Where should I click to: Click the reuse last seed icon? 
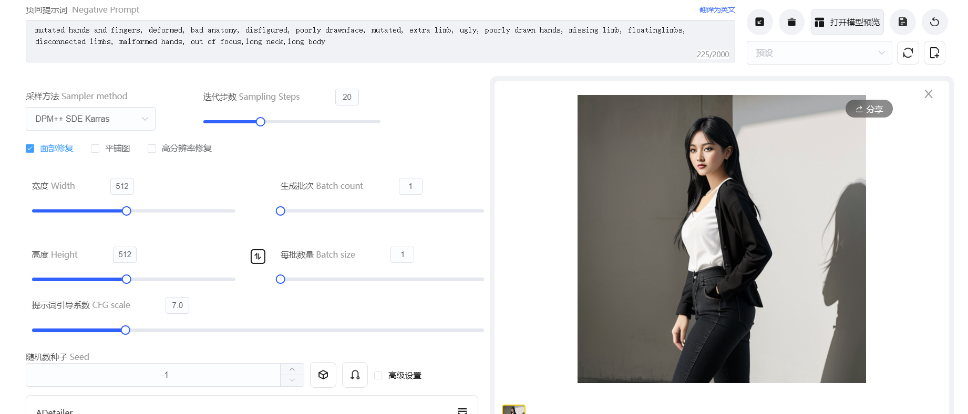coord(355,375)
